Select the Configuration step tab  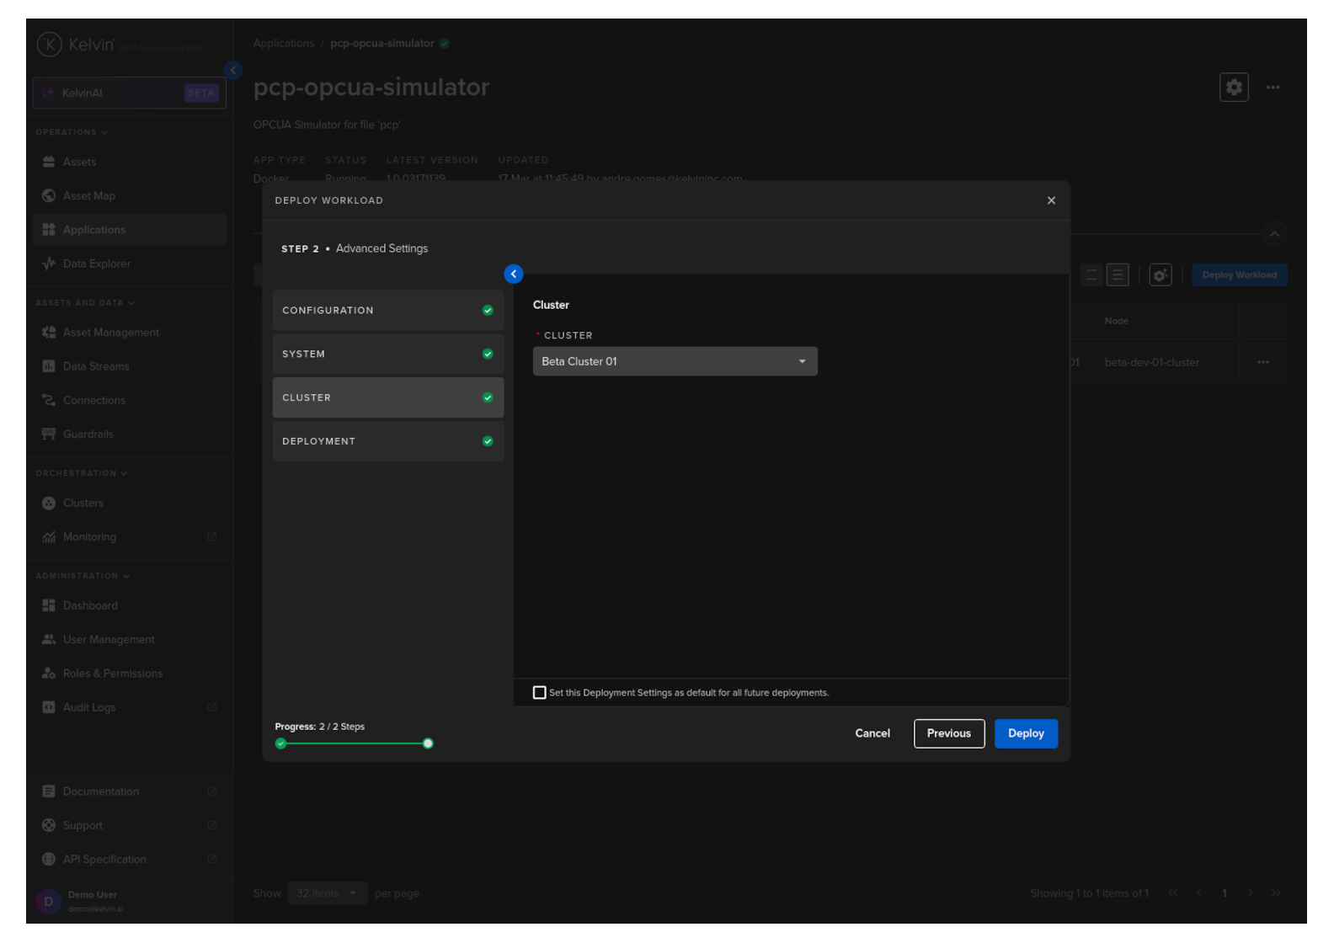(x=387, y=311)
